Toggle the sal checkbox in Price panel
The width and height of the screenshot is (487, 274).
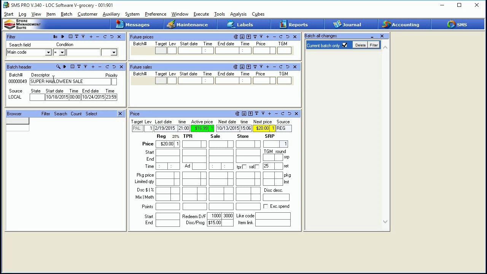pyautogui.click(x=257, y=167)
